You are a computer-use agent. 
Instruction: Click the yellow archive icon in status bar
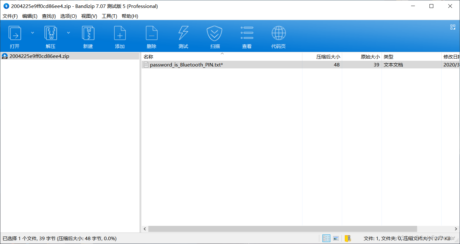(x=348, y=238)
